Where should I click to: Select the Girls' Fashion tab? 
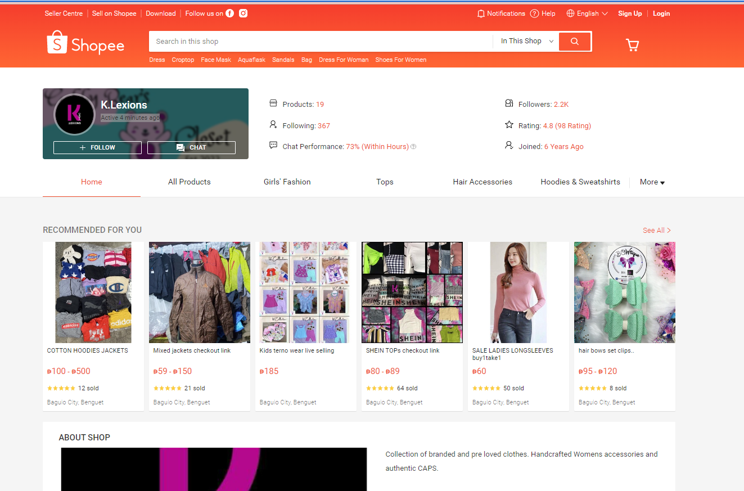pyautogui.click(x=287, y=182)
